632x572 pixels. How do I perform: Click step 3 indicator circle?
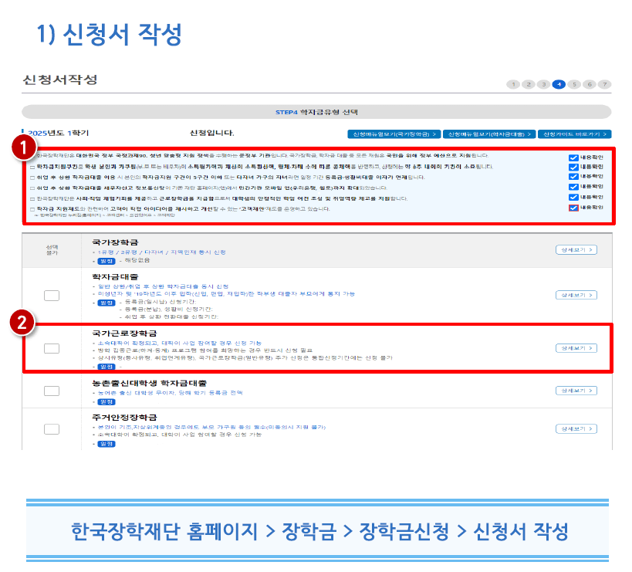pos(544,84)
